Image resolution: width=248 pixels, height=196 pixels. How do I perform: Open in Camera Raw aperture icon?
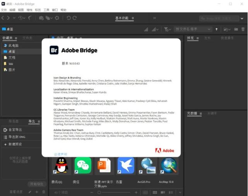tap(57, 18)
